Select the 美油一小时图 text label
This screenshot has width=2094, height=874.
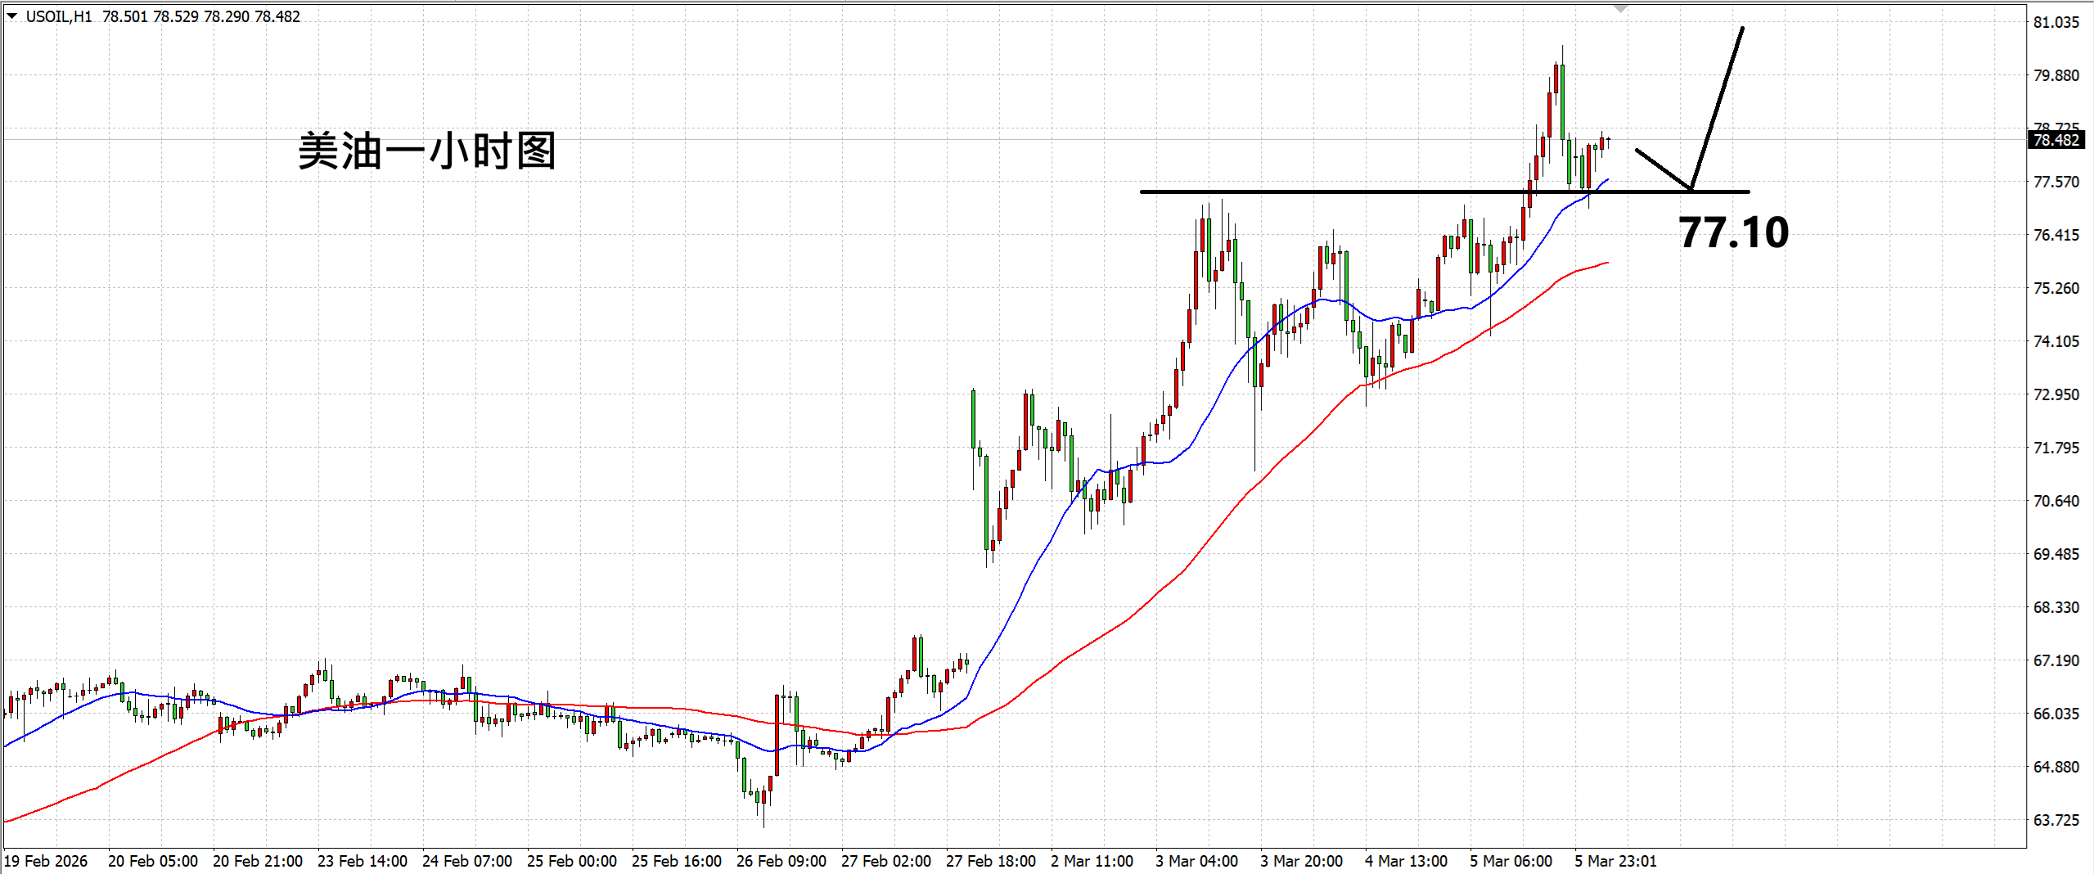click(x=426, y=151)
